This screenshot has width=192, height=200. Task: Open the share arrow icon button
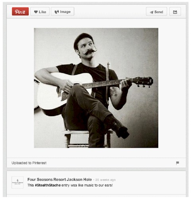(x=175, y=11)
